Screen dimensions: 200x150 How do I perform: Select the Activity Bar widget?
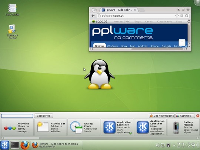tap(51, 127)
